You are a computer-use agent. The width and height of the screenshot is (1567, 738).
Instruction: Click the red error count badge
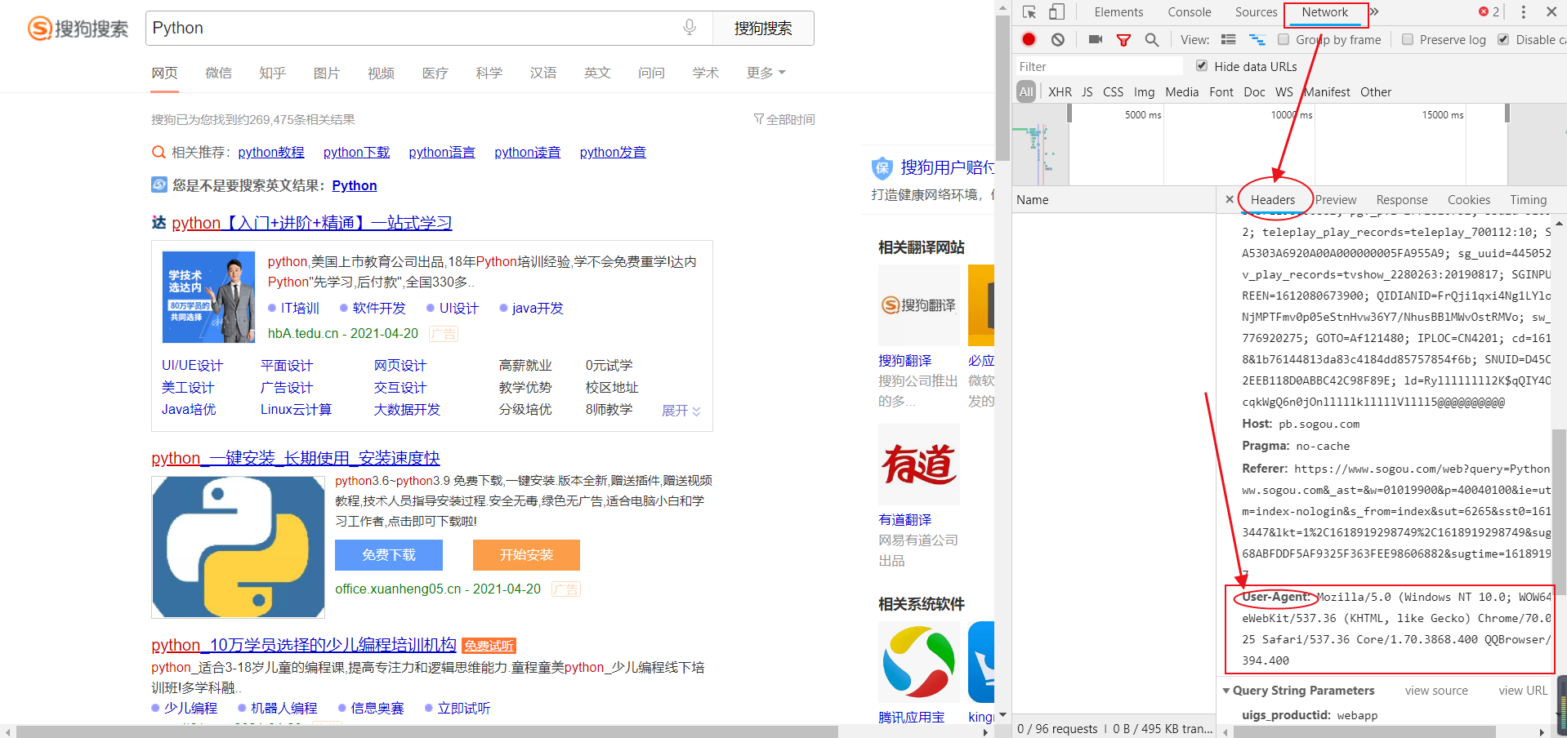pos(1489,12)
